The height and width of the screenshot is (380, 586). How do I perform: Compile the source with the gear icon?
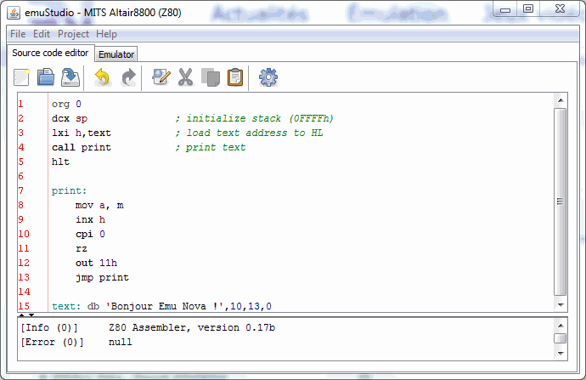[268, 78]
